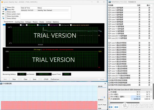154x110 pixels.
Task: Click the Stress CPU chip icon
Action: tap(3, 7)
